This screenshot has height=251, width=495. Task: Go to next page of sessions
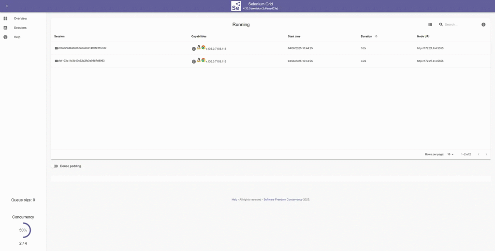pos(486,154)
